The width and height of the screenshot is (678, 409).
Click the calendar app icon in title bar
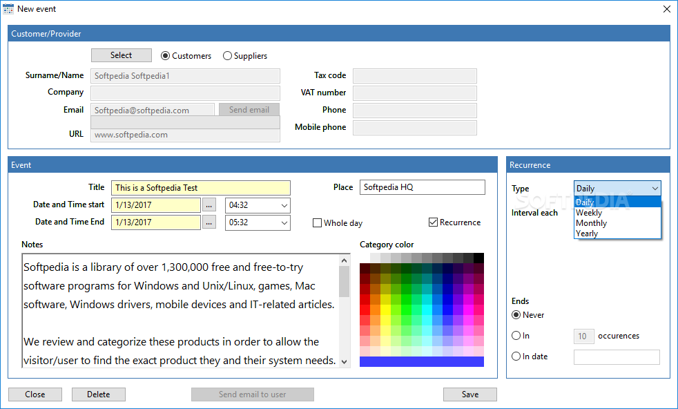(8, 9)
